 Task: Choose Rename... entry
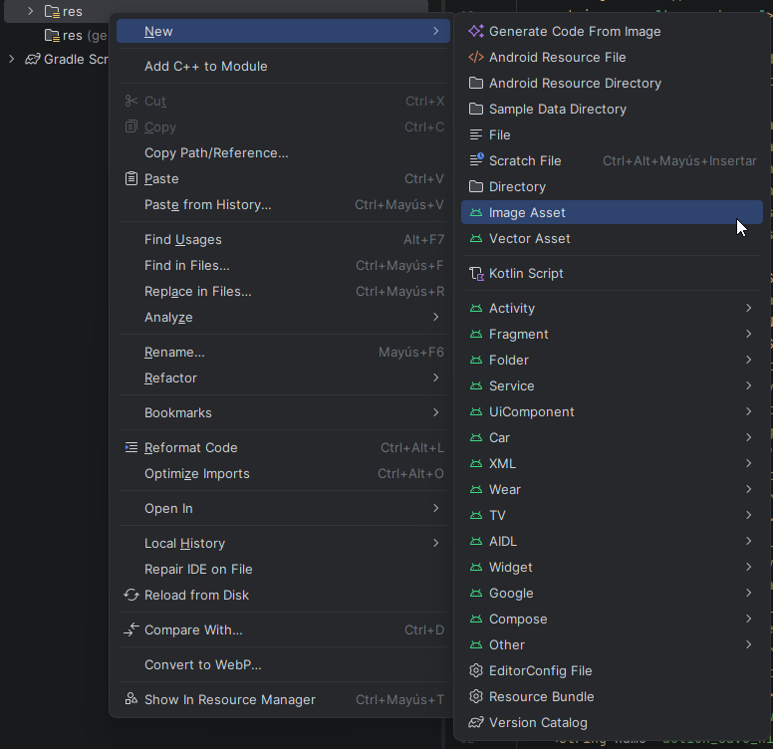[284, 352]
